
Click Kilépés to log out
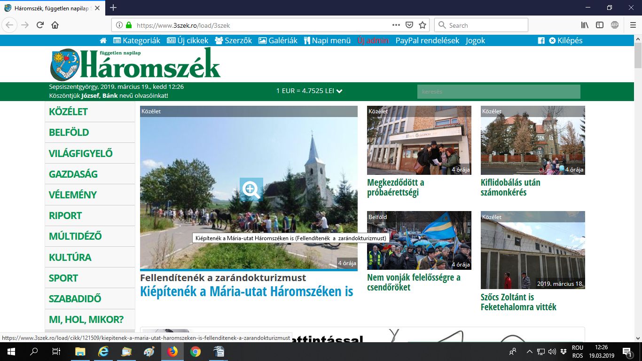[x=566, y=40]
